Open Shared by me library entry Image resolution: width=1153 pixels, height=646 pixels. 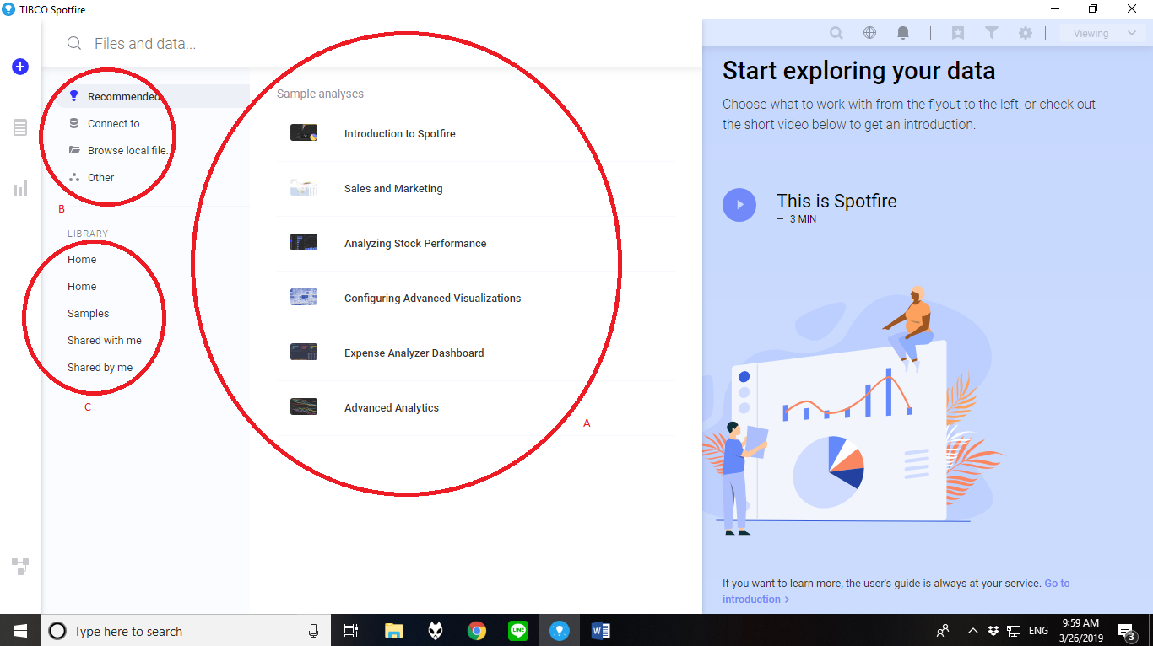coord(100,368)
